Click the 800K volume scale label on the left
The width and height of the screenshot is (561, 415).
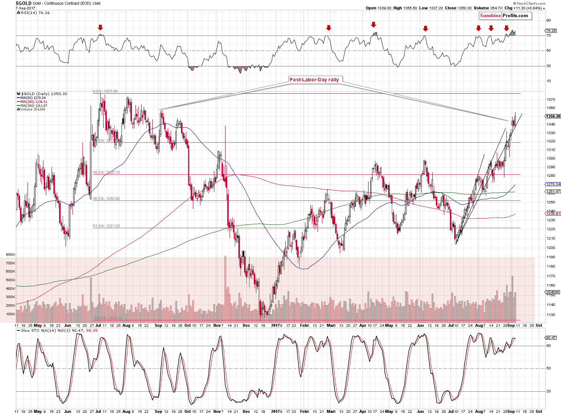pos(10,255)
